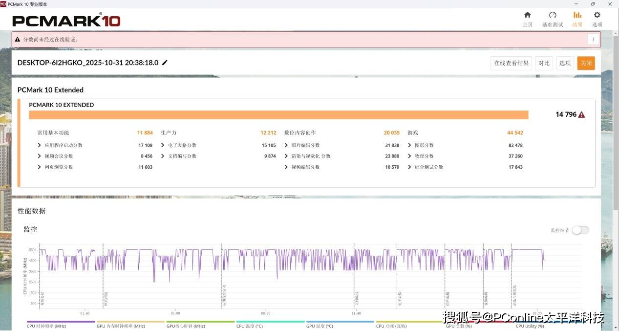Click the orange PCMark 10 Extended score bar
This screenshot has width=619, height=331.
point(278,115)
